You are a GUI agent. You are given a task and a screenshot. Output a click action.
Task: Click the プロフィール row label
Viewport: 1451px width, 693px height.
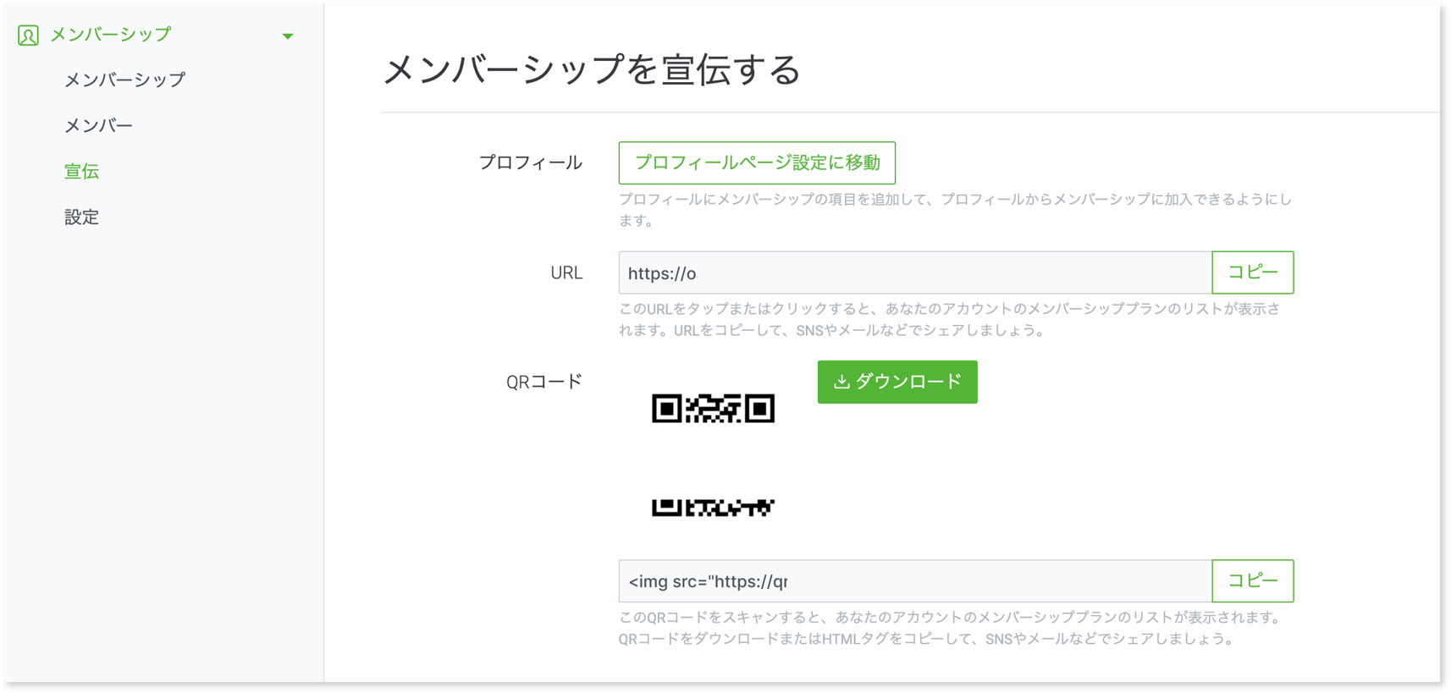(530, 162)
